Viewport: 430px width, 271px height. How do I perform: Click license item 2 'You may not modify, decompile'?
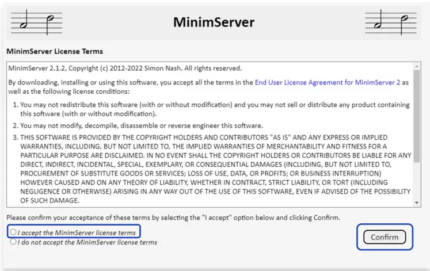(142, 125)
